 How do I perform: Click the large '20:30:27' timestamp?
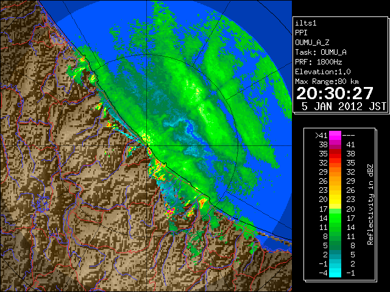click(x=335, y=93)
